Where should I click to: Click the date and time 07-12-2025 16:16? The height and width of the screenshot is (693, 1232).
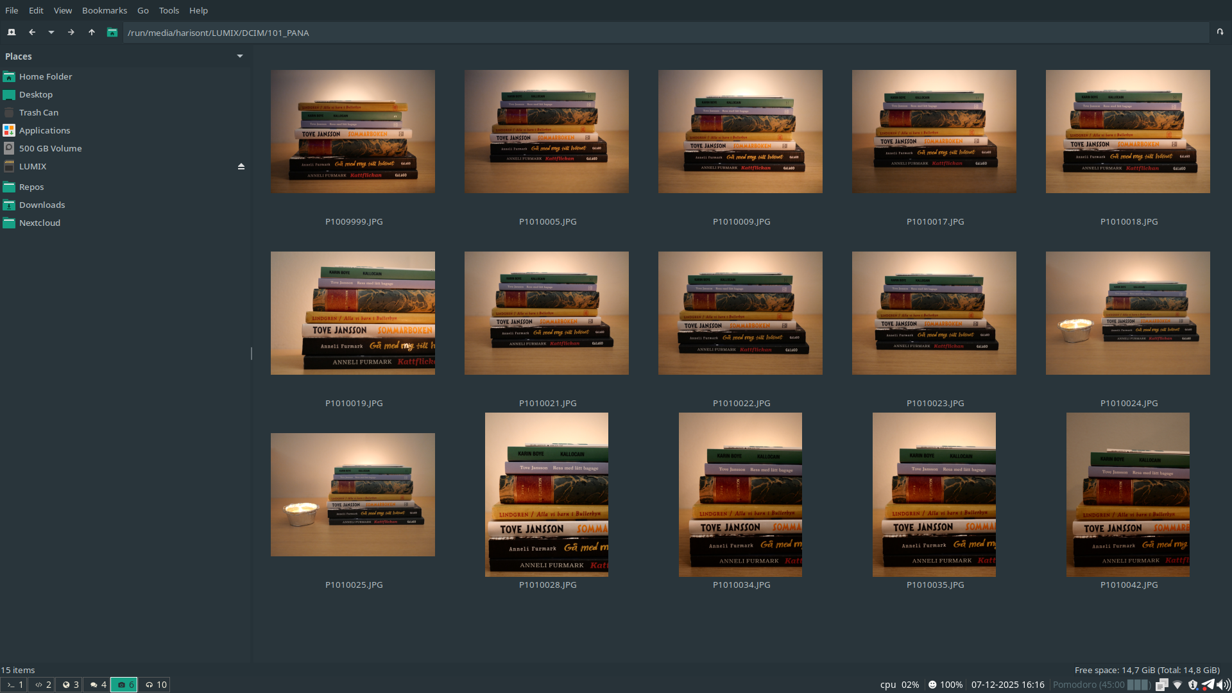[1007, 685]
